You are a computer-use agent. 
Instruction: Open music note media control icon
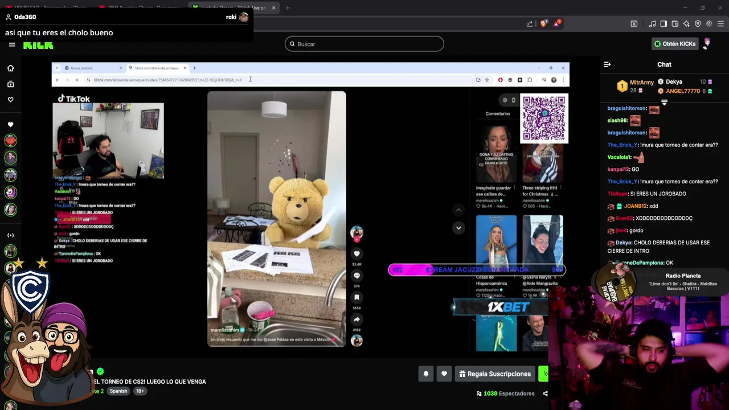pos(652,23)
